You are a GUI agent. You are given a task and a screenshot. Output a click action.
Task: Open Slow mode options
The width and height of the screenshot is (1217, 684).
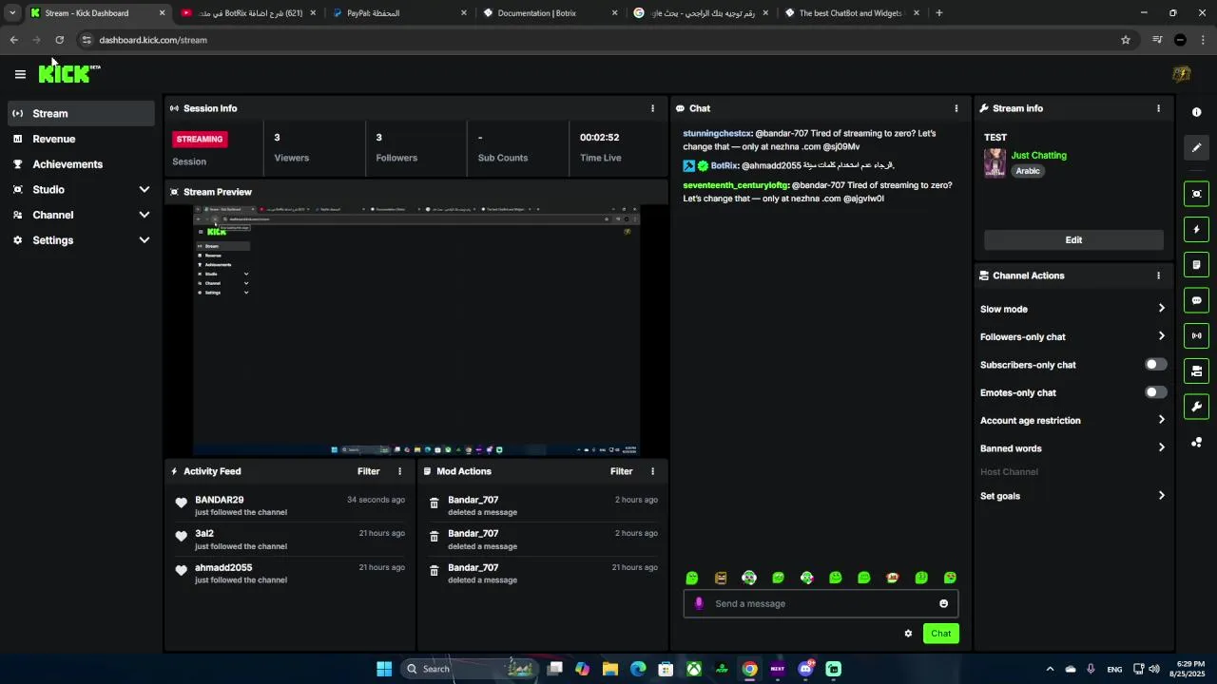pos(1072,309)
